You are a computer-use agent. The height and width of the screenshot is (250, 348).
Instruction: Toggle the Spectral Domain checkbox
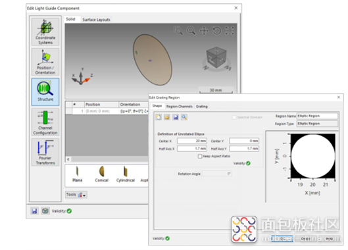tap(234, 117)
